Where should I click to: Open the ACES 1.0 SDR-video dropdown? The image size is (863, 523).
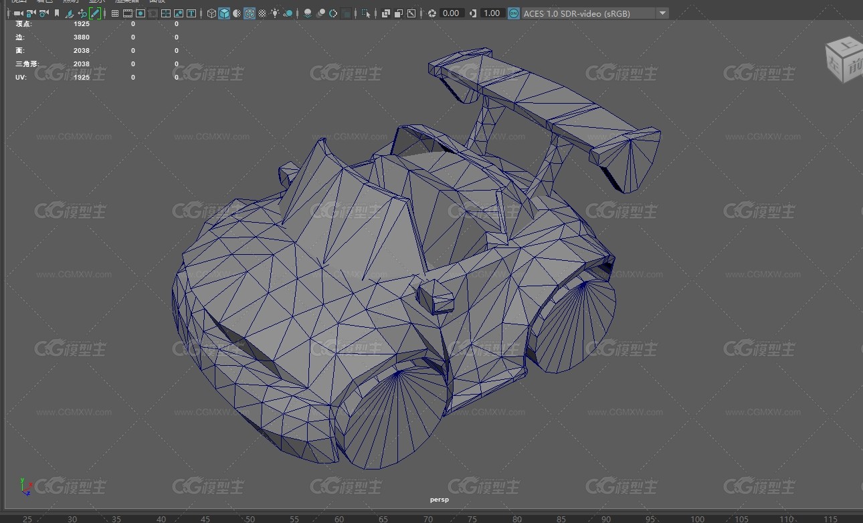click(x=595, y=13)
